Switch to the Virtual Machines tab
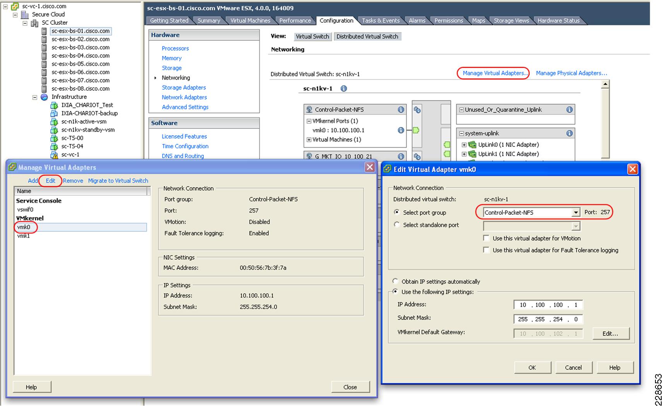This screenshot has width=662, height=406. [250, 20]
